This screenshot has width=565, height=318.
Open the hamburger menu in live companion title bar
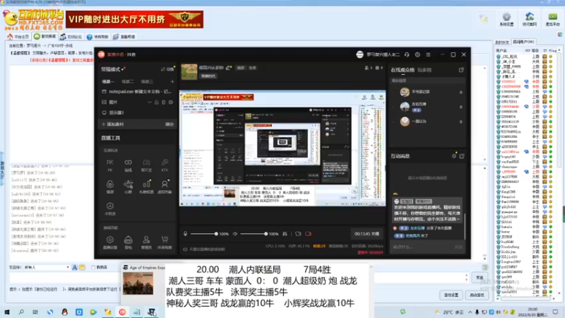[428, 54]
